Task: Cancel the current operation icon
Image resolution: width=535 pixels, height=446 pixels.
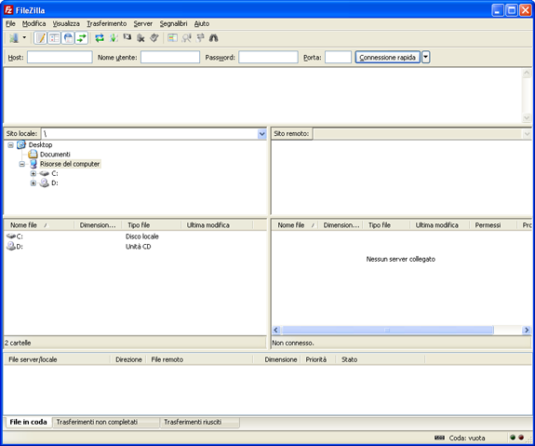Action: pos(127,38)
